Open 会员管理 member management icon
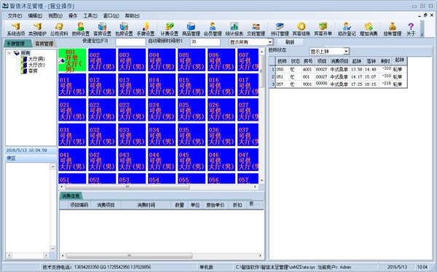437x272 pixels. point(213,30)
